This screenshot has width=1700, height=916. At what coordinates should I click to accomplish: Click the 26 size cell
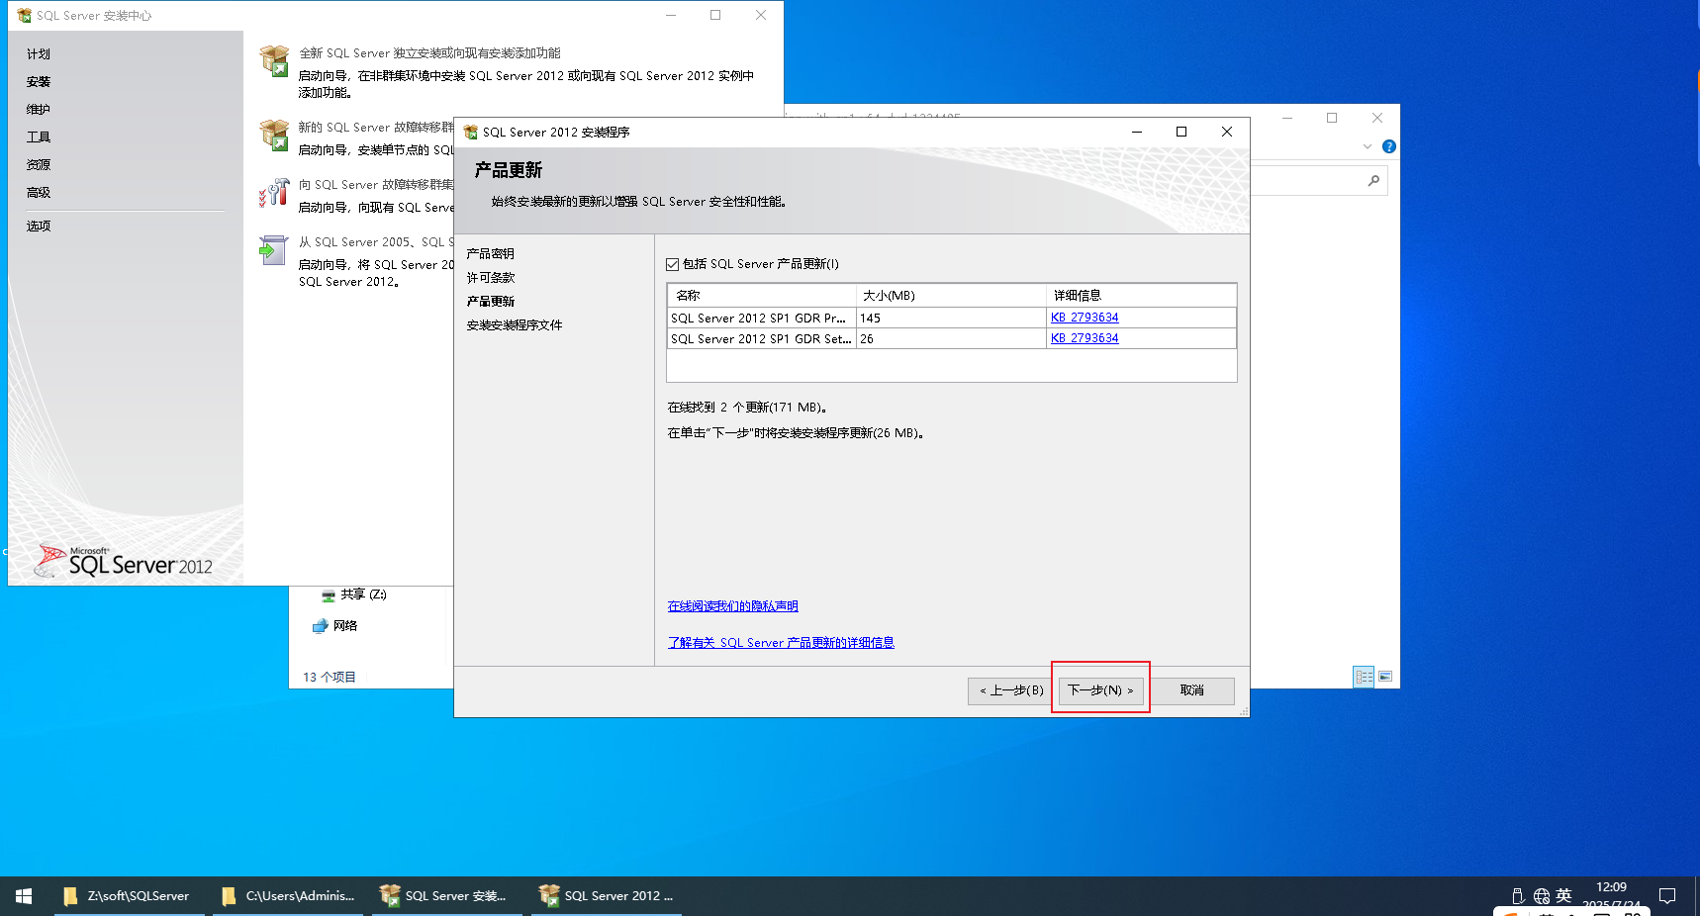coord(951,338)
